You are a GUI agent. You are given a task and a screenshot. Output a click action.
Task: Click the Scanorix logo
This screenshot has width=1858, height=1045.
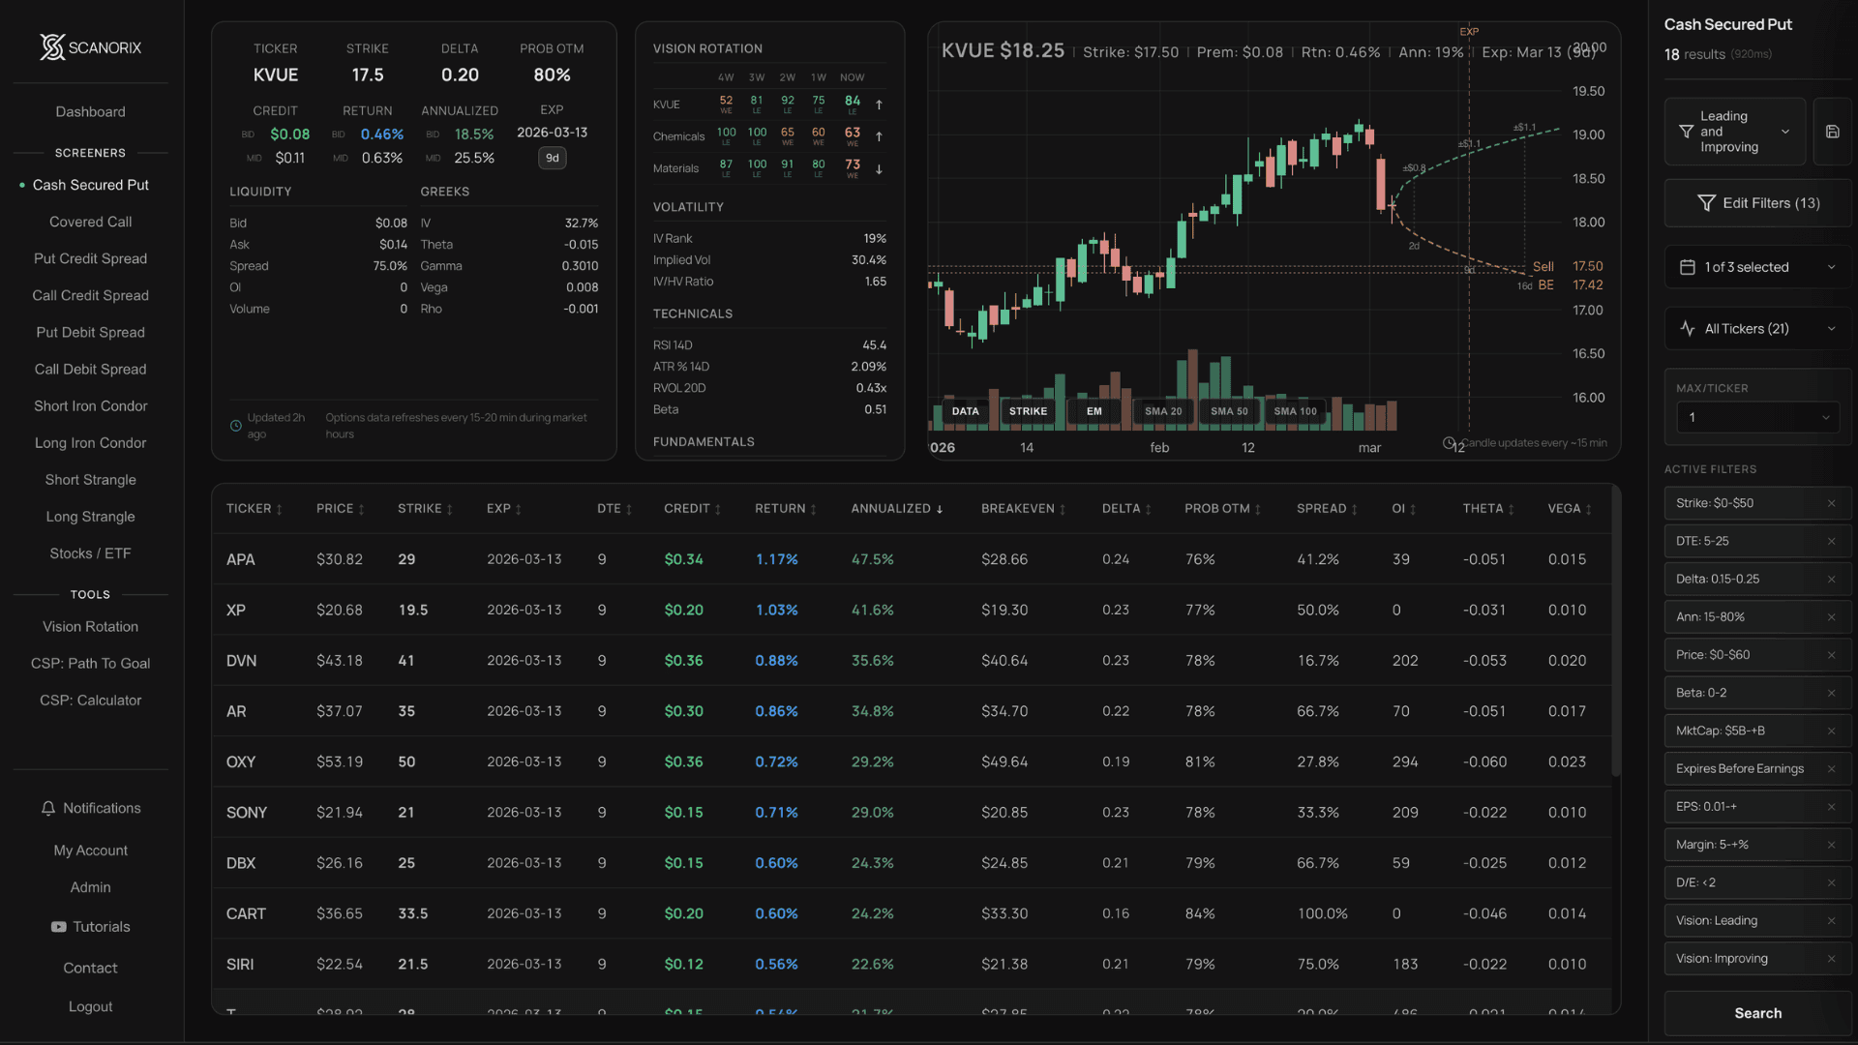coord(51,46)
